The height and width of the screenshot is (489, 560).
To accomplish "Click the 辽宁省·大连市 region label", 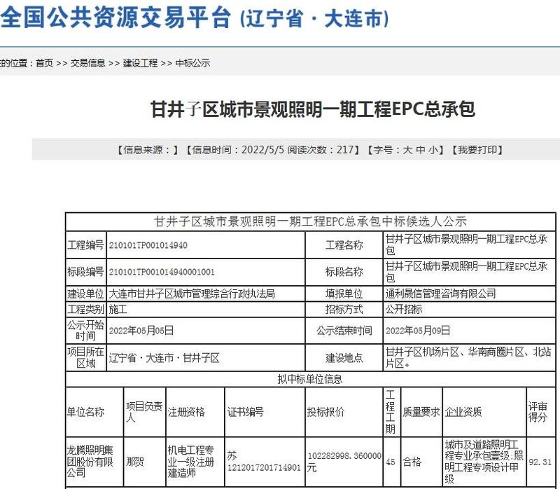I will point(312,18).
